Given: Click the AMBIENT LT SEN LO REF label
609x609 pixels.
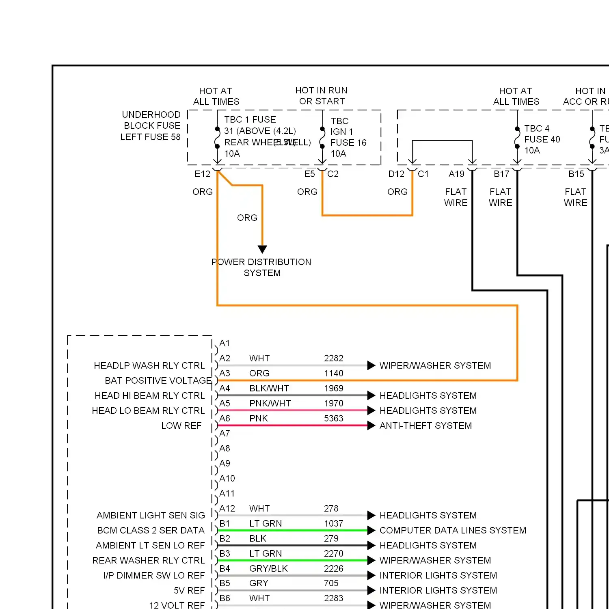Looking at the screenshot, I should (150, 545).
